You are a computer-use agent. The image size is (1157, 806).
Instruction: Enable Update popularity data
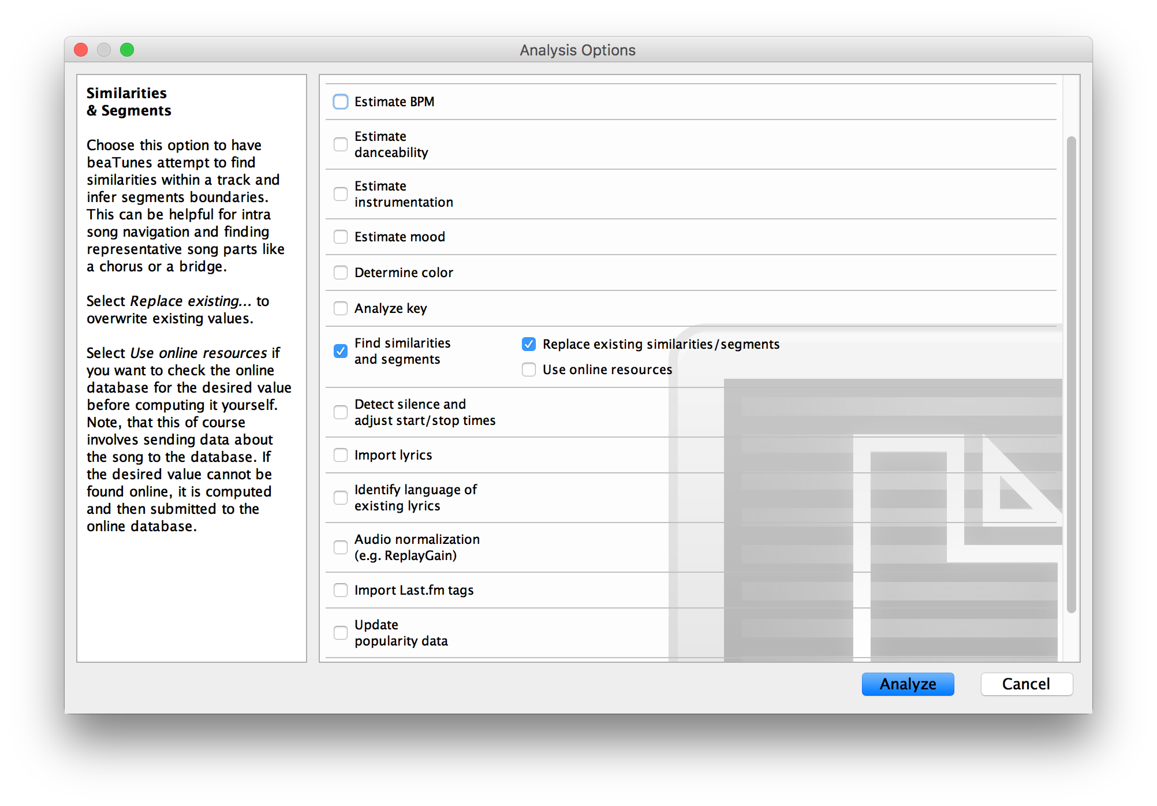point(341,632)
